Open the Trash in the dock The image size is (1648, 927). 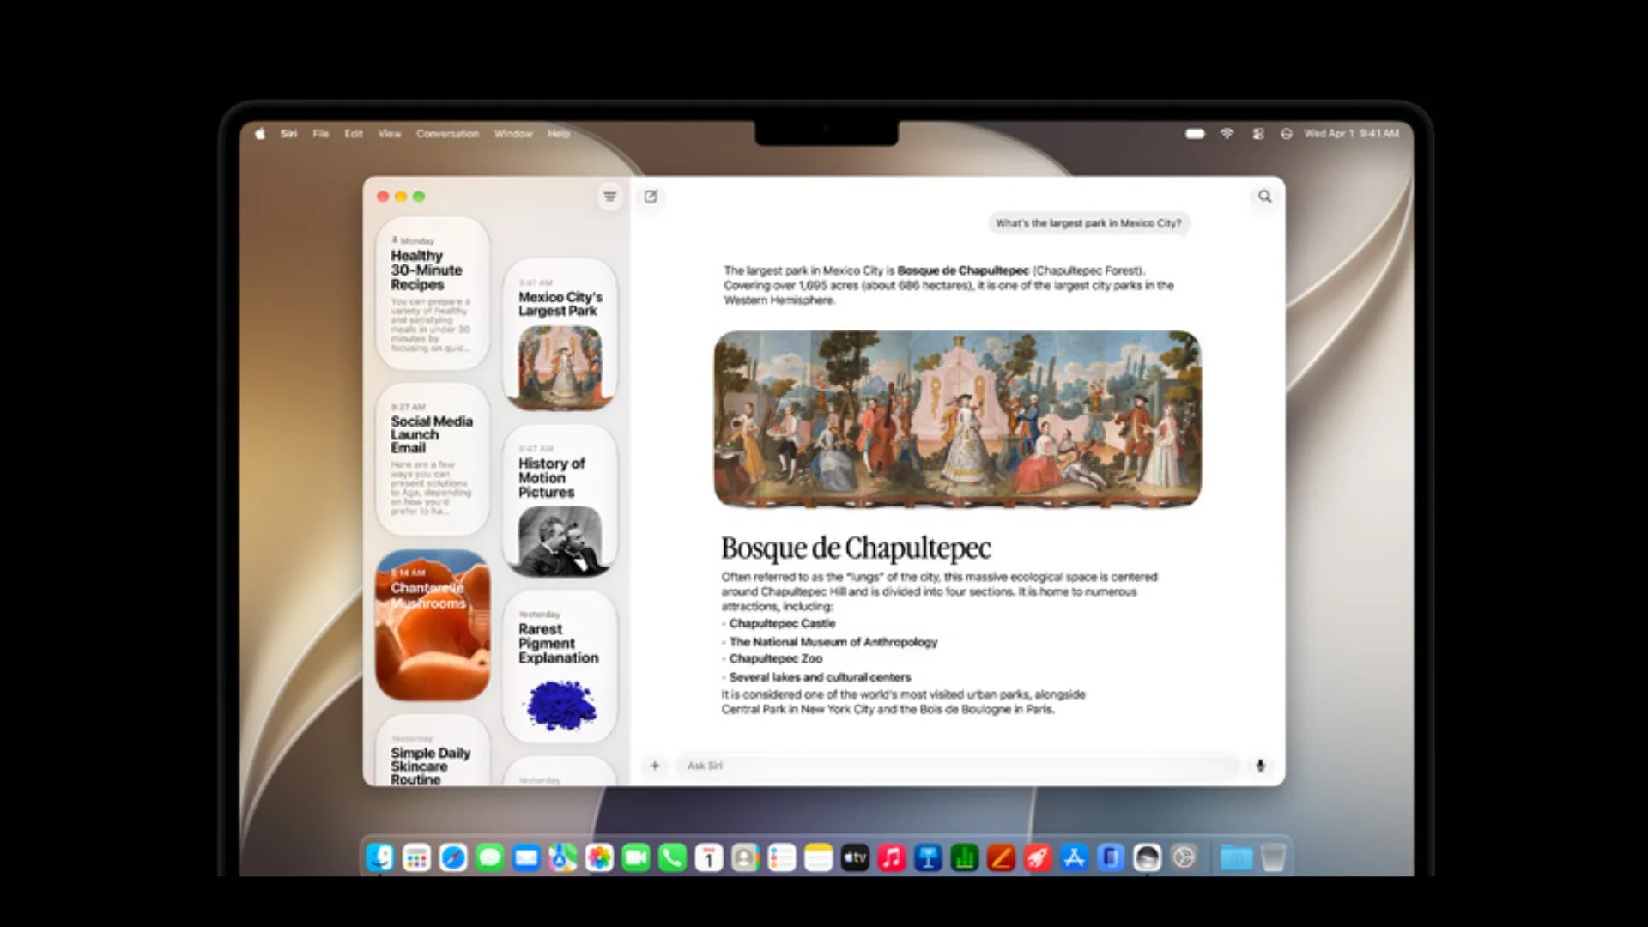pyautogui.click(x=1274, y=857)
